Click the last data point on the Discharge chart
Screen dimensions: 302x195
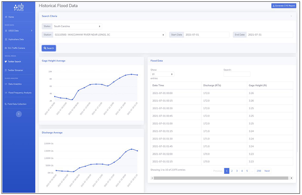(137, 151)
